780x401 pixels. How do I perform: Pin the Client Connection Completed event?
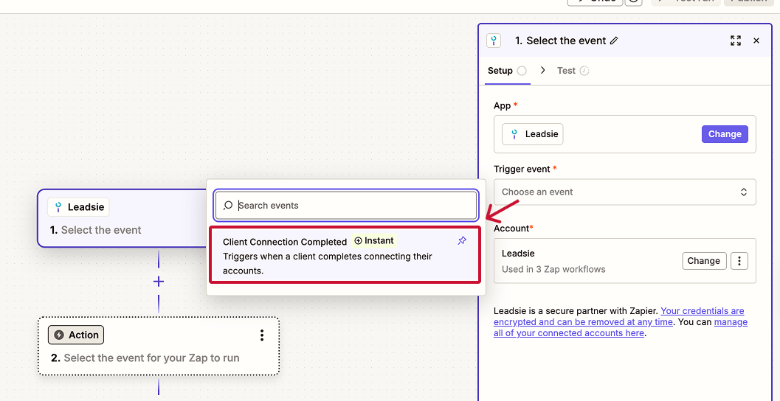point(462,241)
